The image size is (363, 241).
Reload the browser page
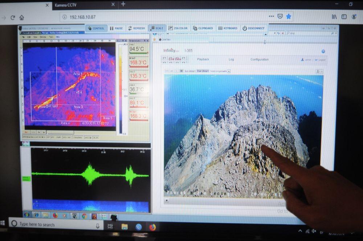coord(13,17)
